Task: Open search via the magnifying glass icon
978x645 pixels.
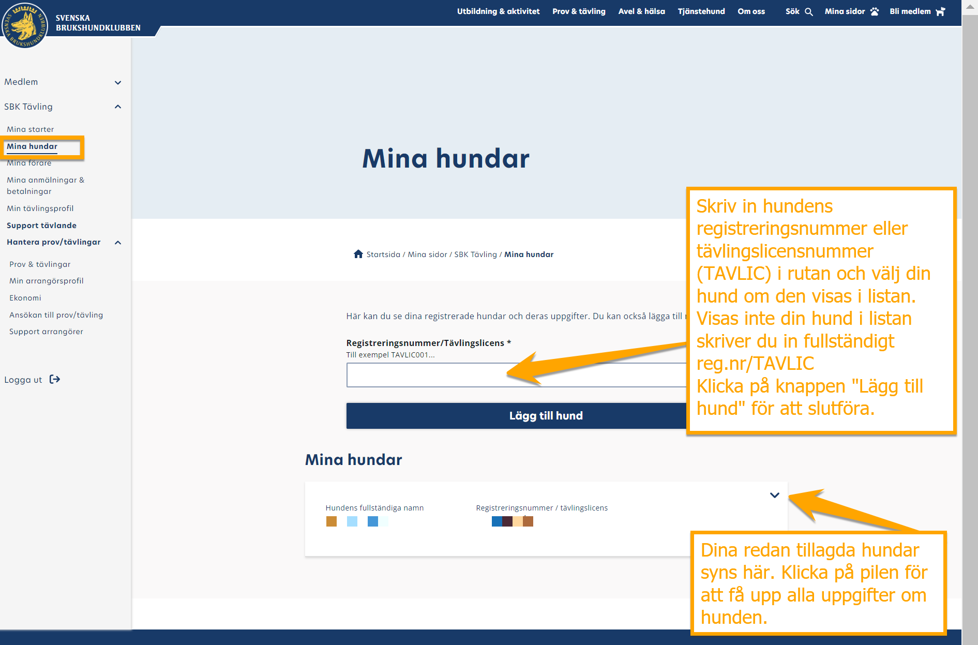Action: pyautogui.click(x=809, y=12)
